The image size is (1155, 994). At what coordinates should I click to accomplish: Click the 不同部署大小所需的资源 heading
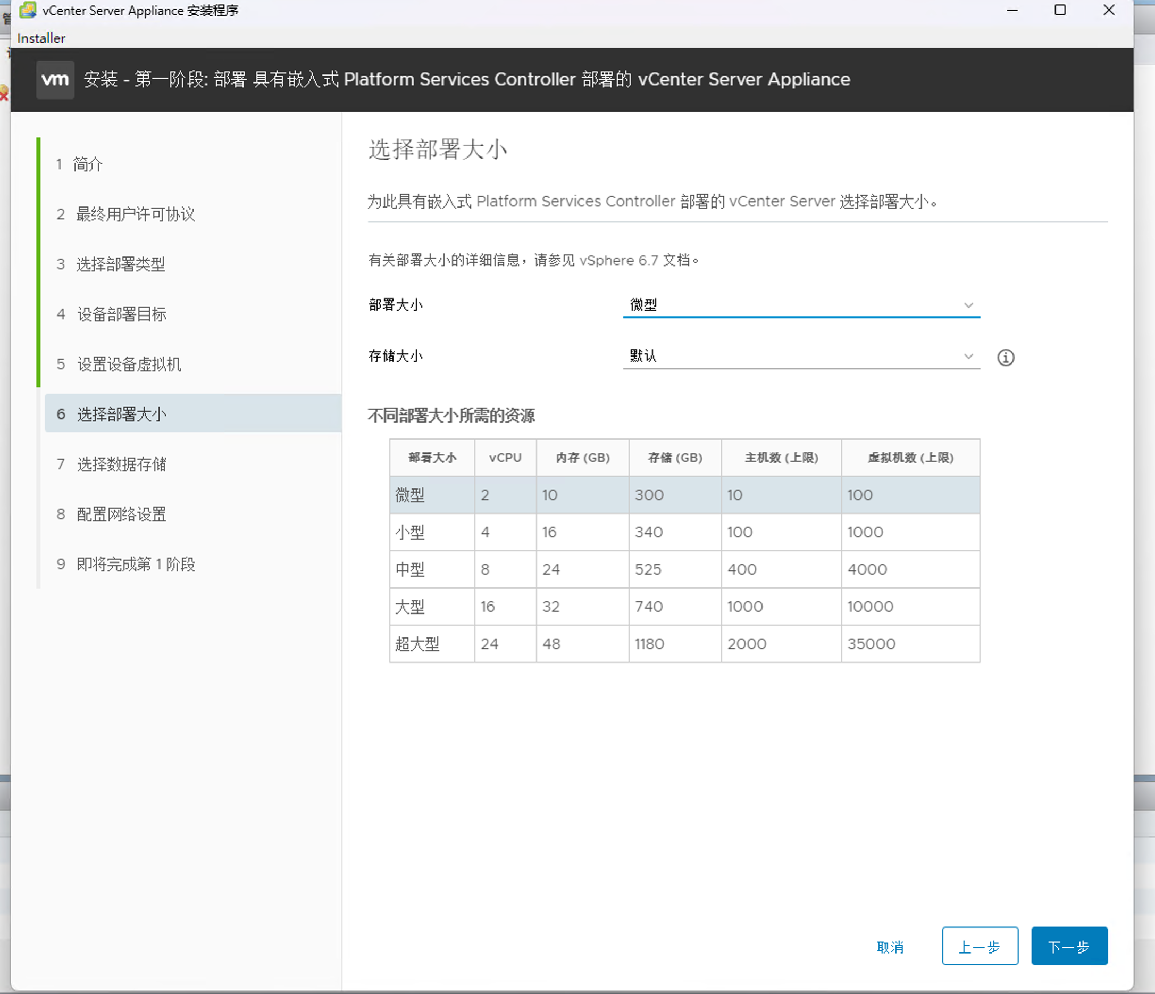point(451,416)
